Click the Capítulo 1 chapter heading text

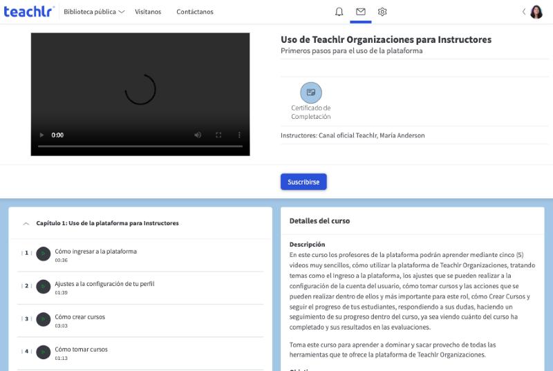tap(107, 223)
